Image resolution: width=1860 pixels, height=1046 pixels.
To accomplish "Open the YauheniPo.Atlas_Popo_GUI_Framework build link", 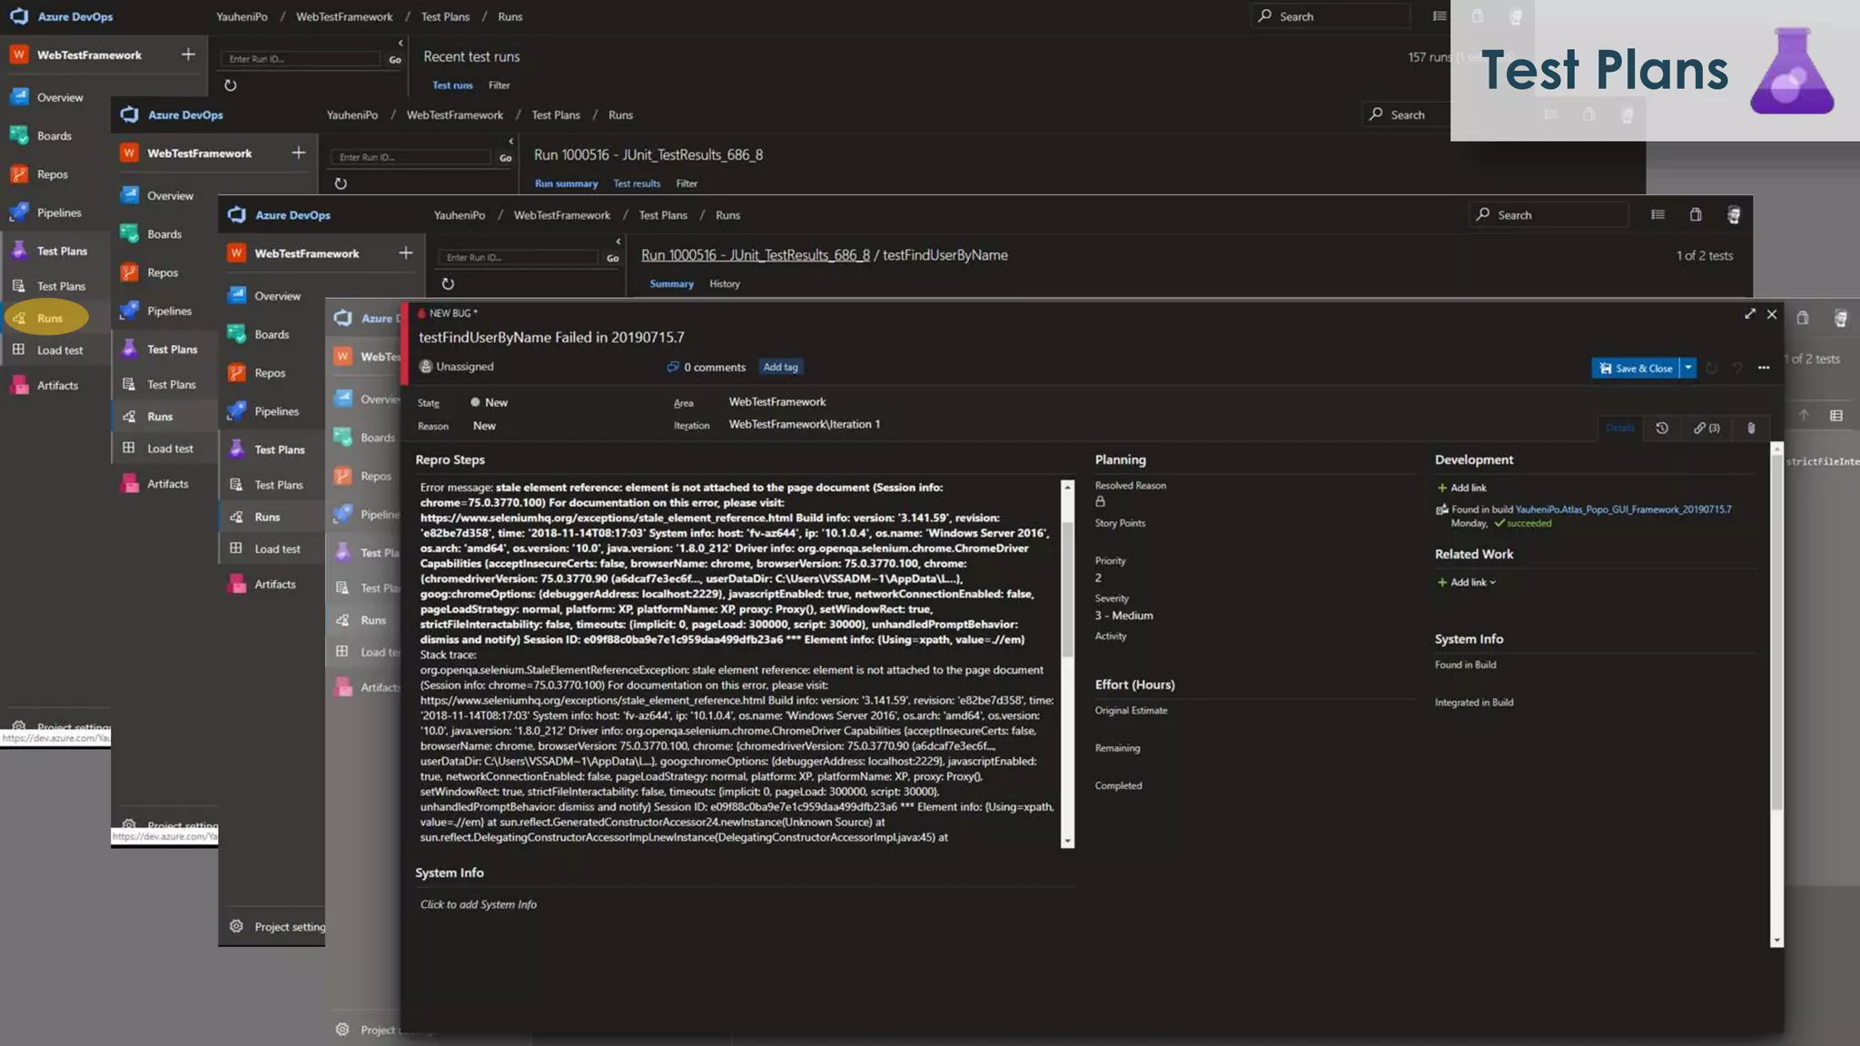I will click(x=1622, y=509).
